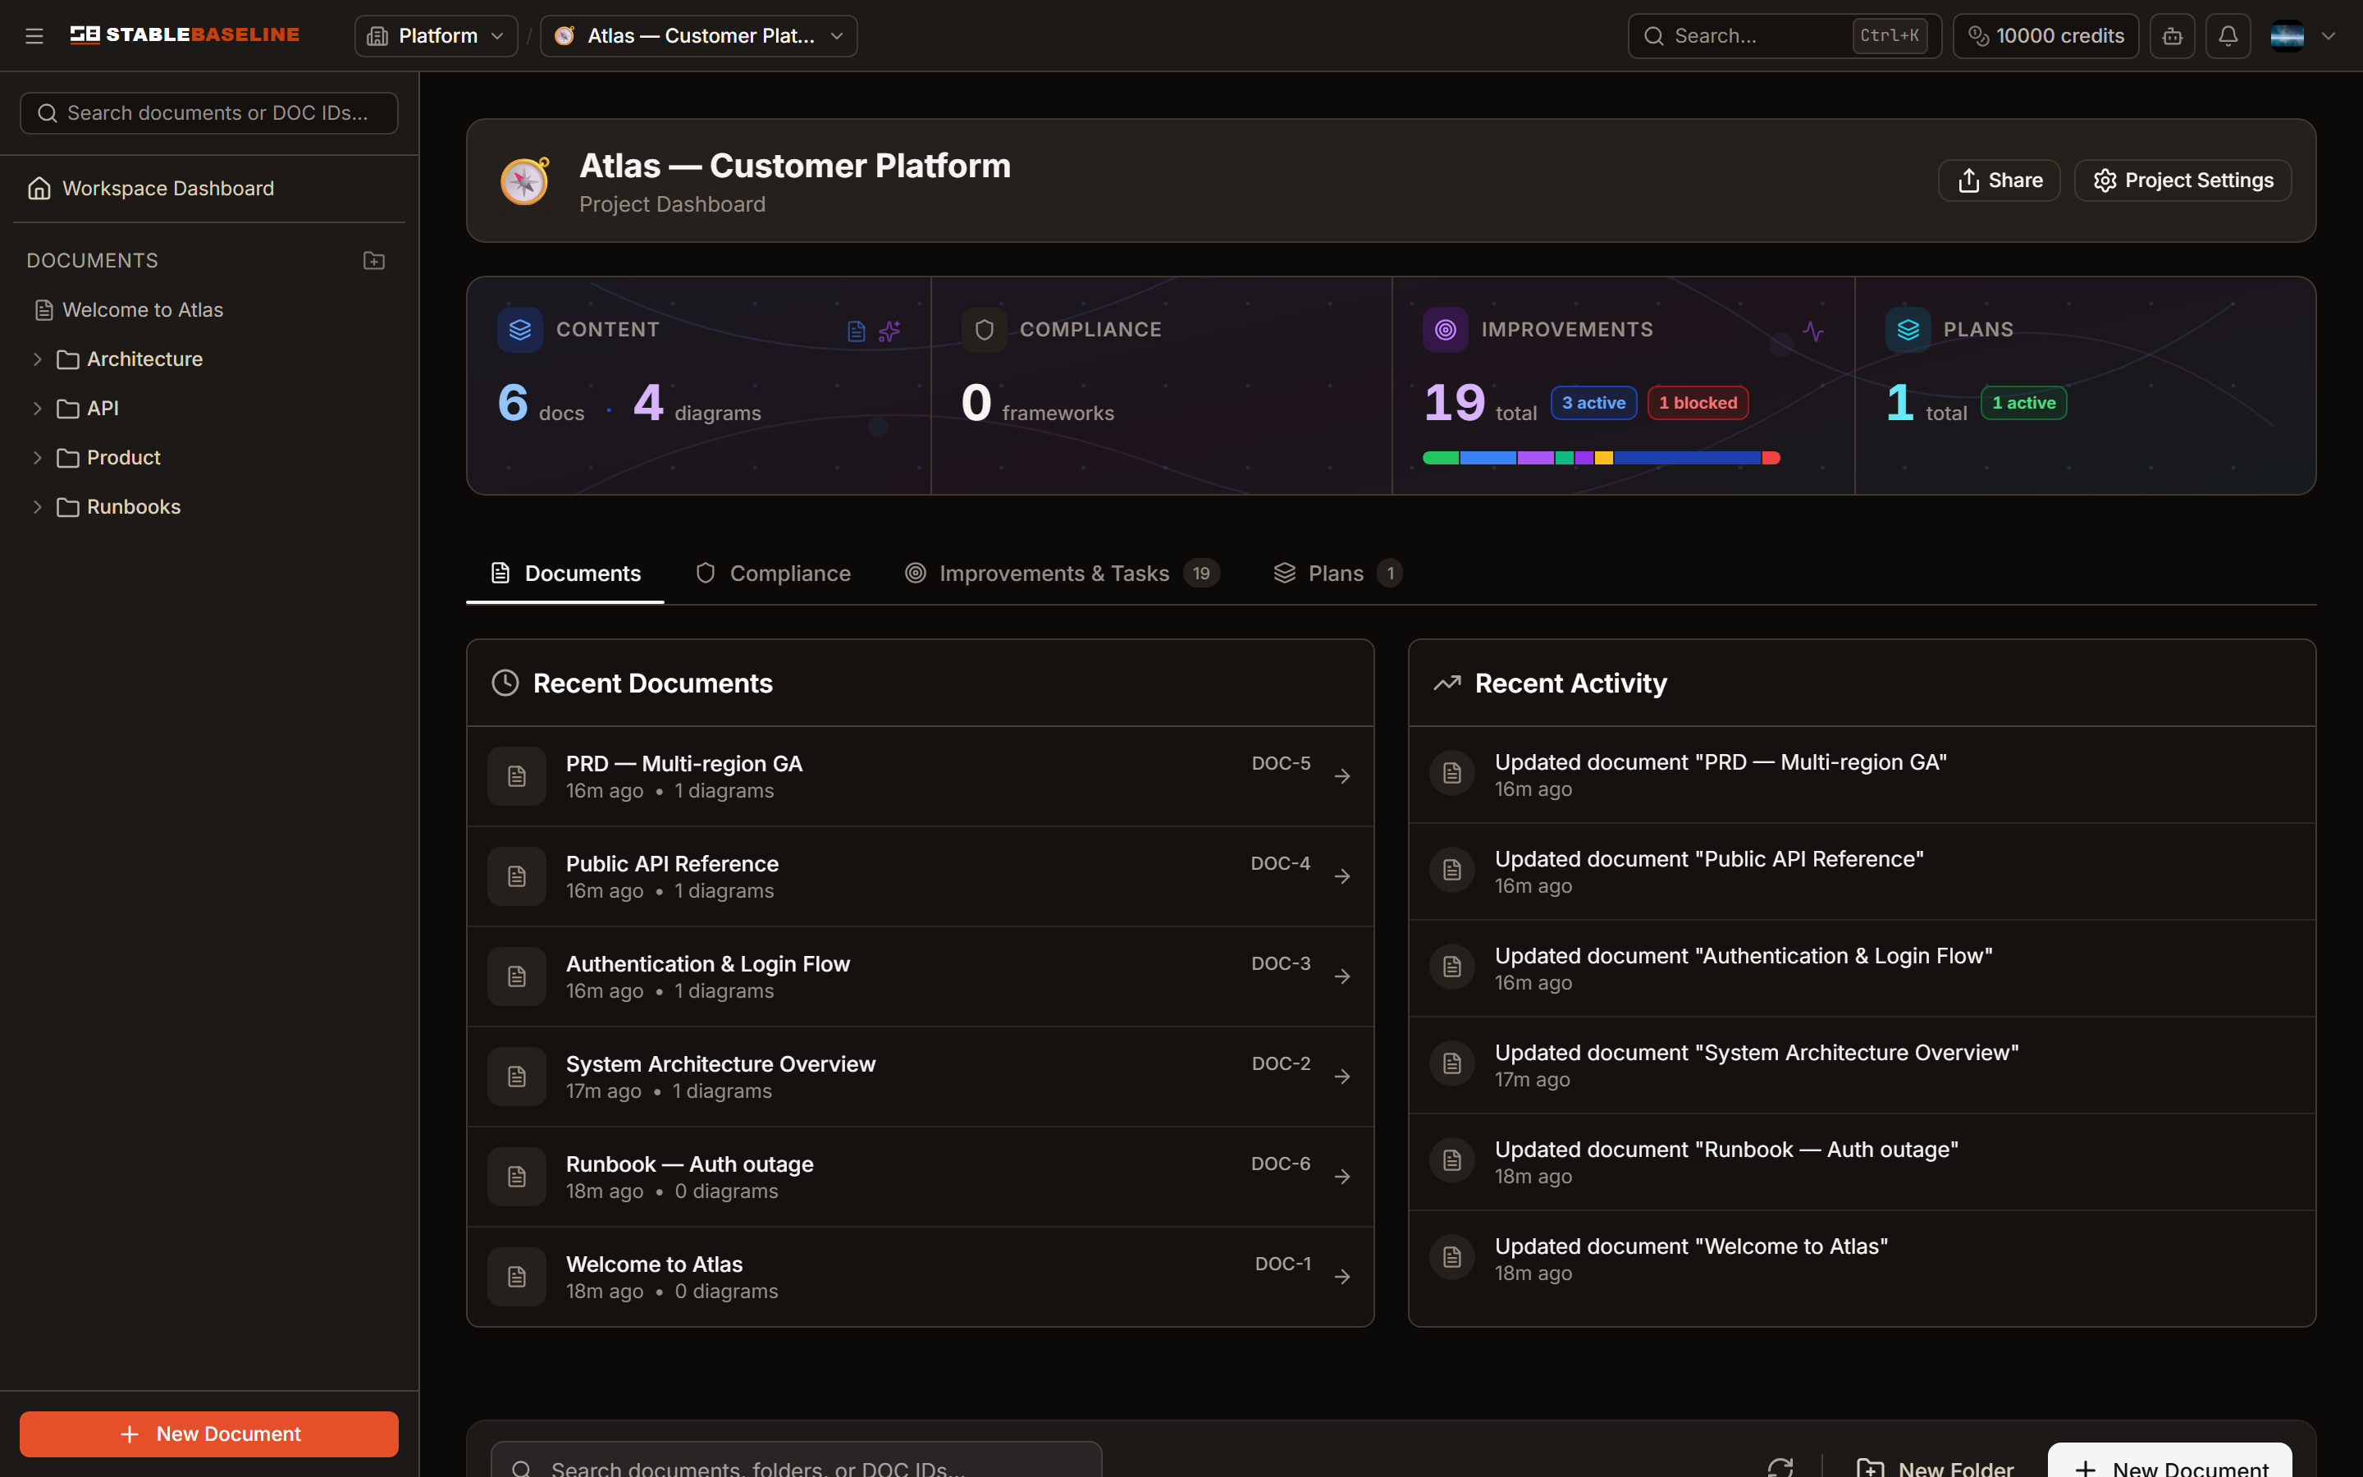Screen dimensions: 2363x1477
Task: Open activity 'Updated document "PRD — Multi-region GA"'
Action: pos(1861,775)
